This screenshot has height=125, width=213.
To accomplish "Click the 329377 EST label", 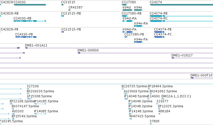I will [162, 101].
